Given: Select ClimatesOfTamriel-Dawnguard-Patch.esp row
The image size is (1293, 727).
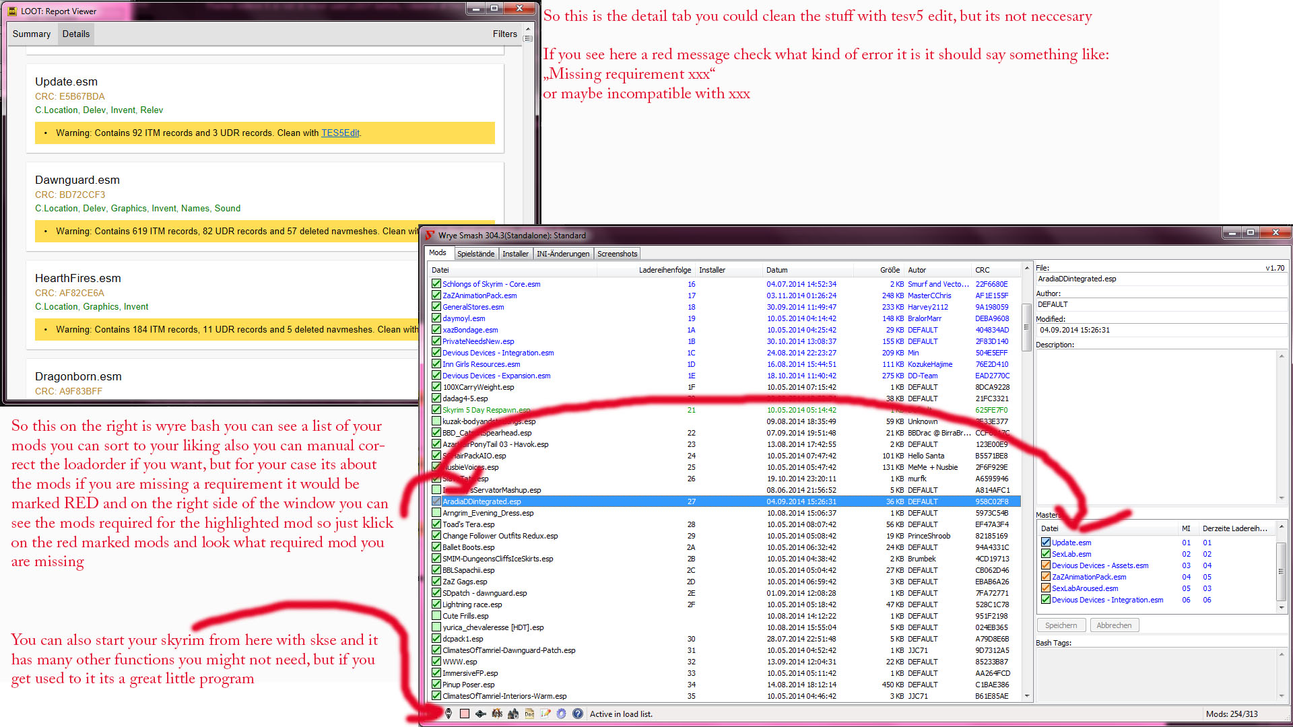Looking at the screenshot, I should click(x=725, y=650).
